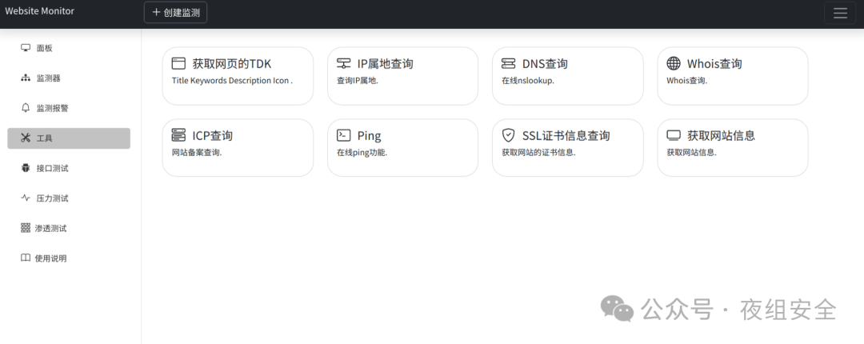Click the server icon beside DNS查询
The height and width of the screenshot is (344, 864).
(508, 64)
